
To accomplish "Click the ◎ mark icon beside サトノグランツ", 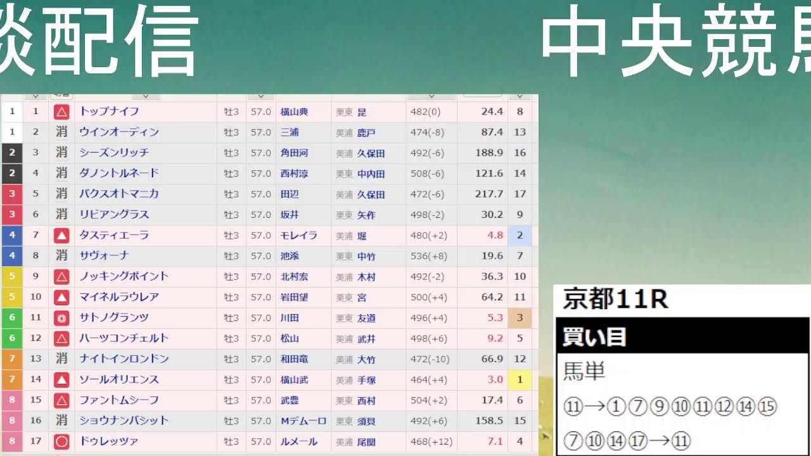I will 61,318.
